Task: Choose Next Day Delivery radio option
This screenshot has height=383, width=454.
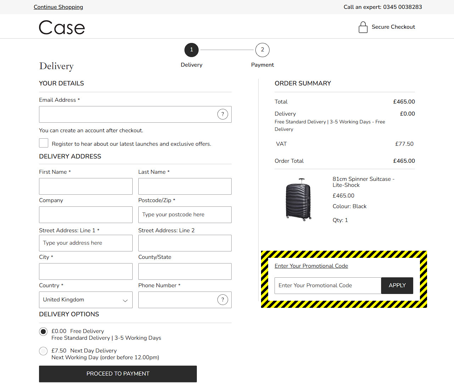Action: coord(43,351)
